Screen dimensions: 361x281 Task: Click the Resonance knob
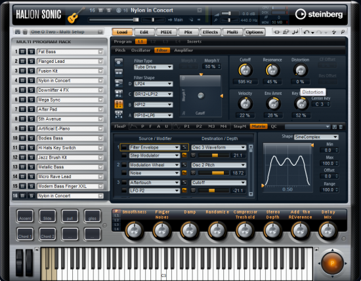click(272, 70)
